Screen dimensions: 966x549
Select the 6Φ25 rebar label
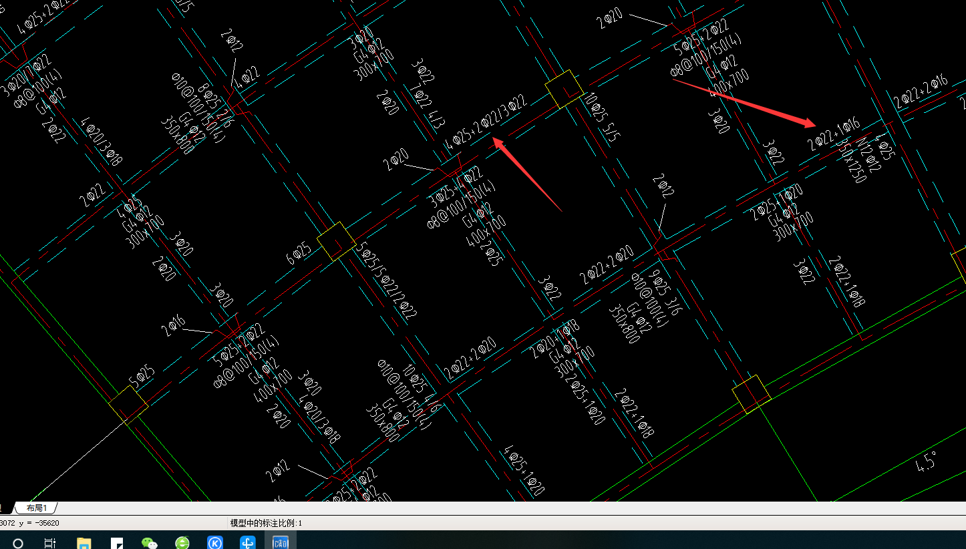pyautogui.click(x=299, y=254)
